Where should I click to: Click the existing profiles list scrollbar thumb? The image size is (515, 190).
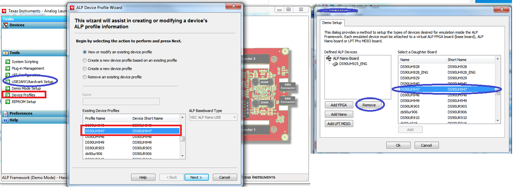[x=182, y=139]
